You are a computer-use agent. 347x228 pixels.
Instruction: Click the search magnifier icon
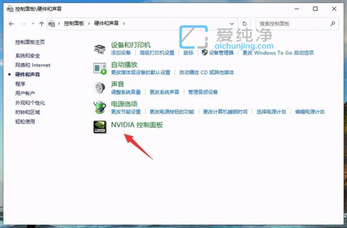[333, 23]
